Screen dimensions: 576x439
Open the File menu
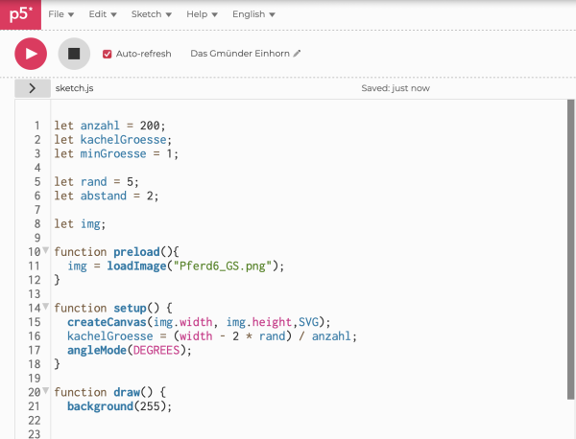60,15
